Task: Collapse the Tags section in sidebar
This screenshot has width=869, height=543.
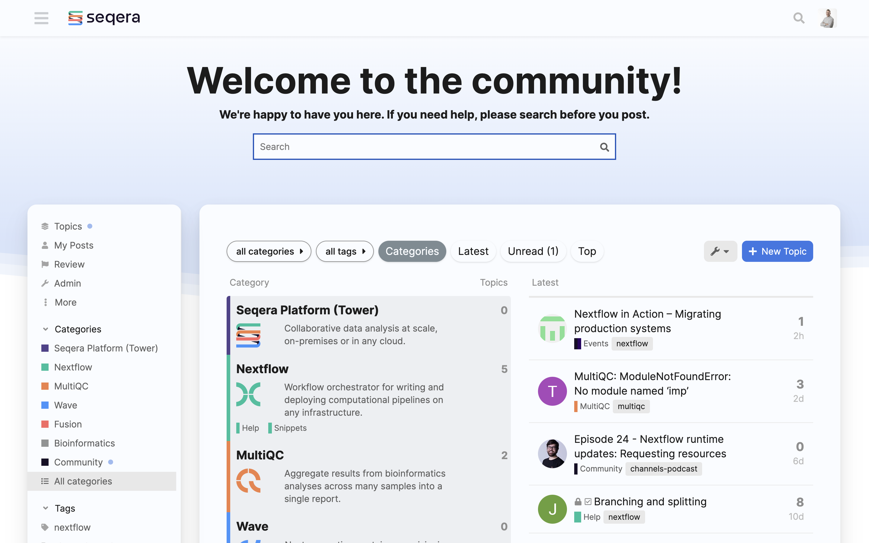Action: tap(45, 508)
